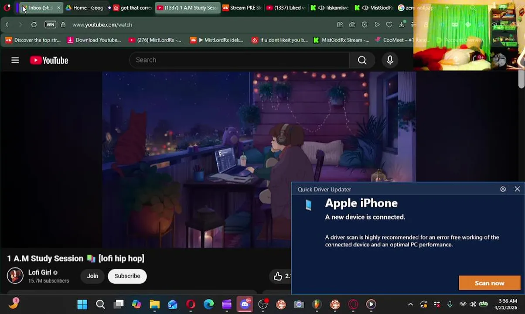This screenshot has width=525, height=314.
Task: Open Windows taskbar search
Action: (100, 304)
